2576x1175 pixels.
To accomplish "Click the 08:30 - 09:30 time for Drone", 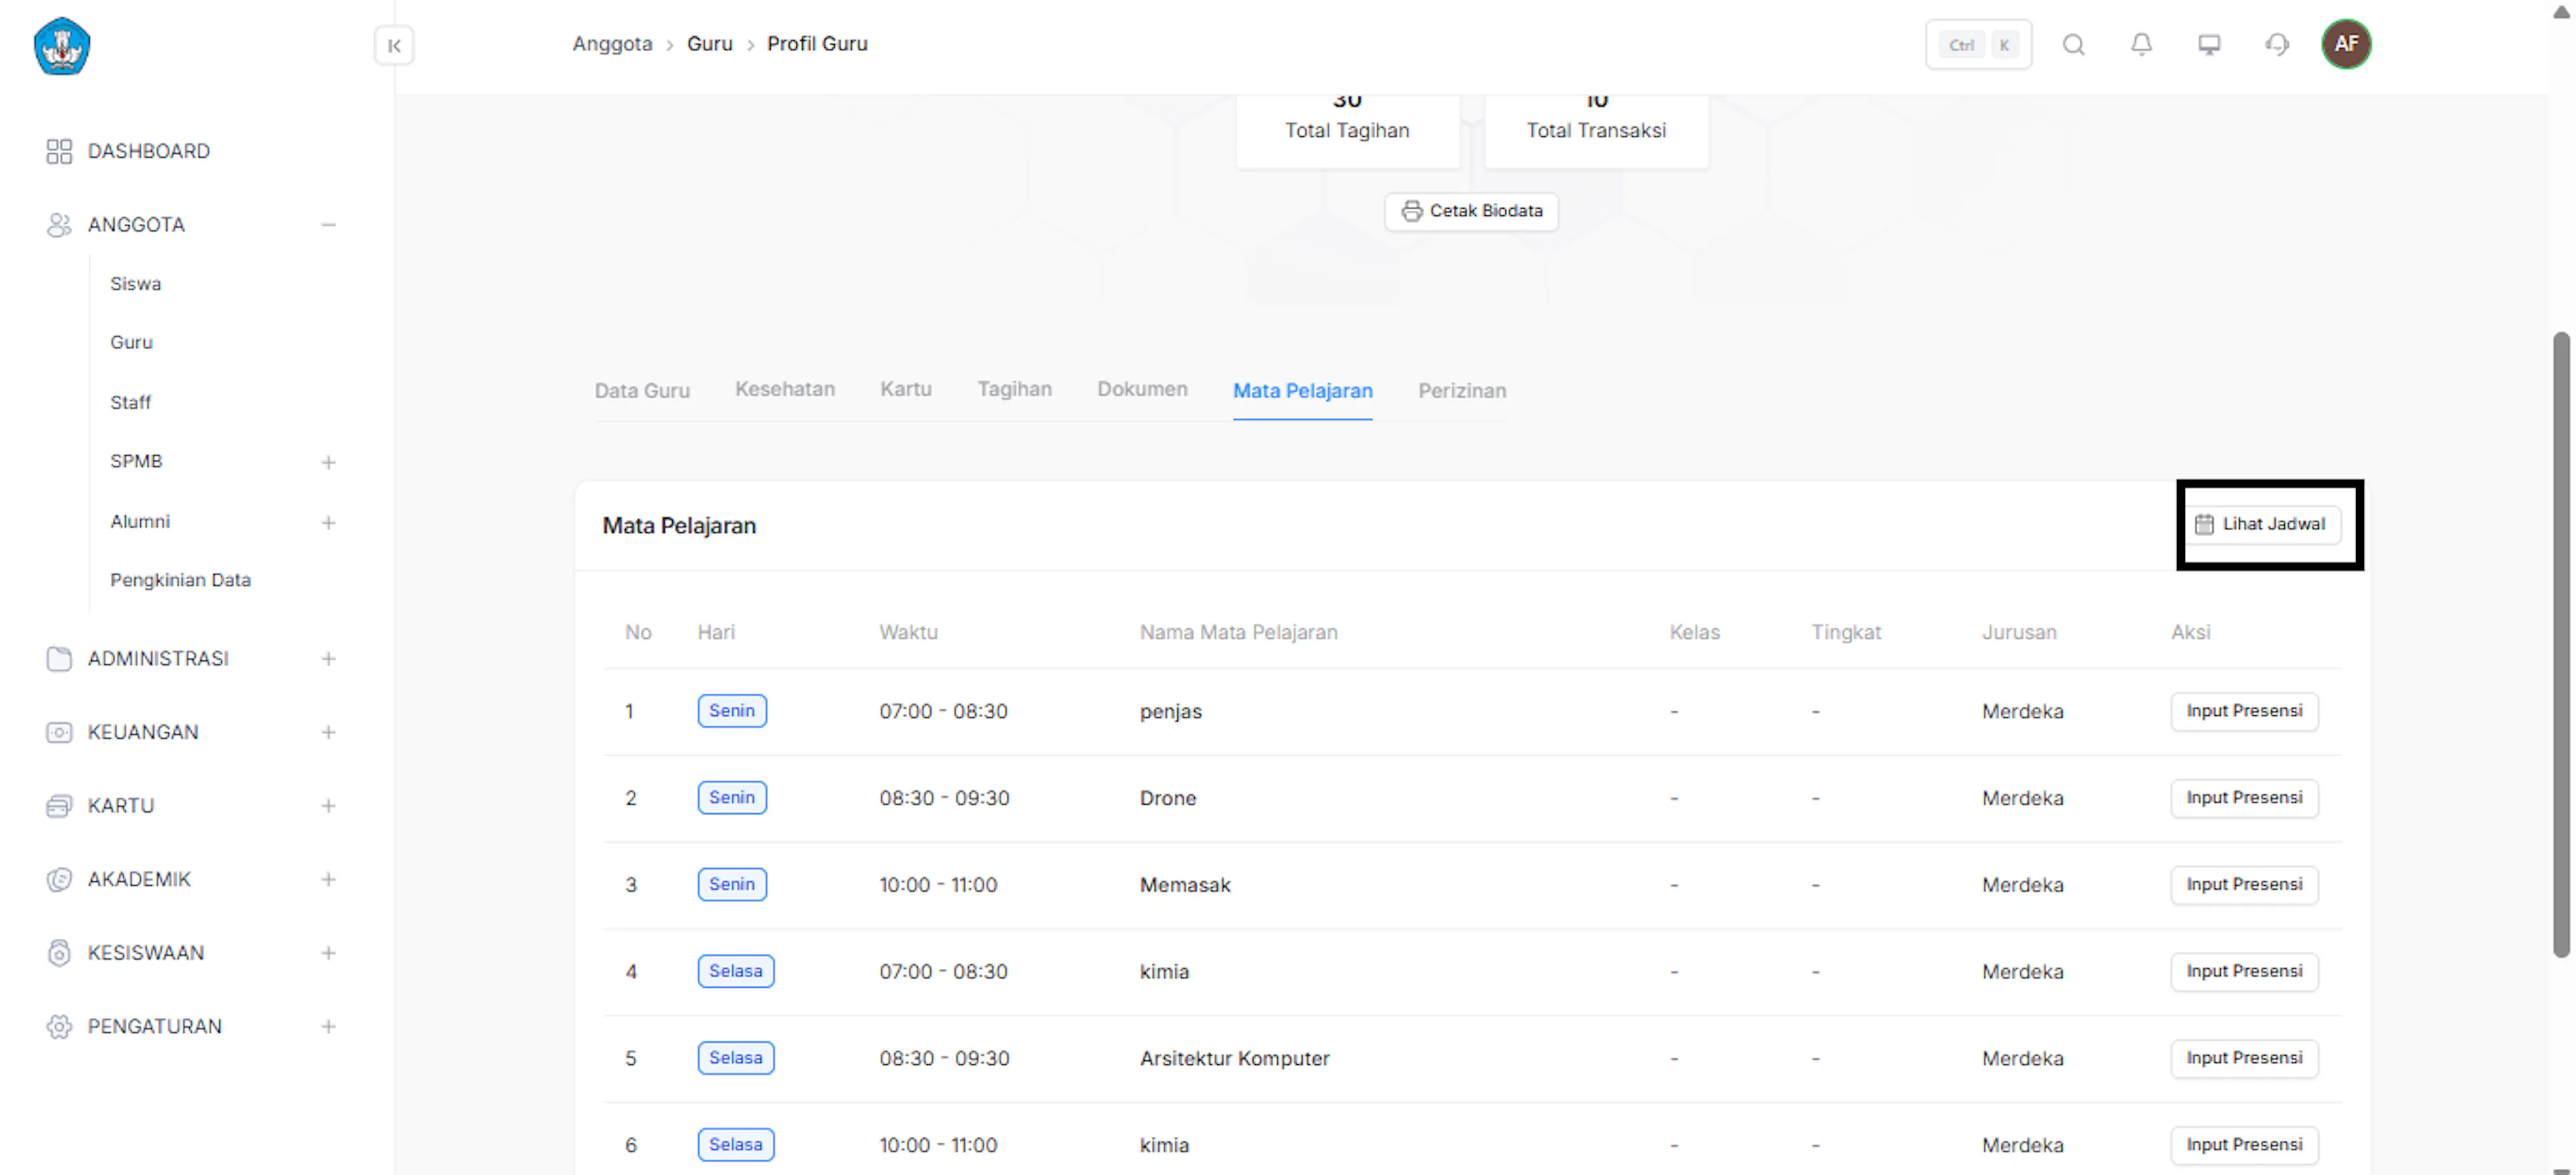I will click(x=945, y=798).
